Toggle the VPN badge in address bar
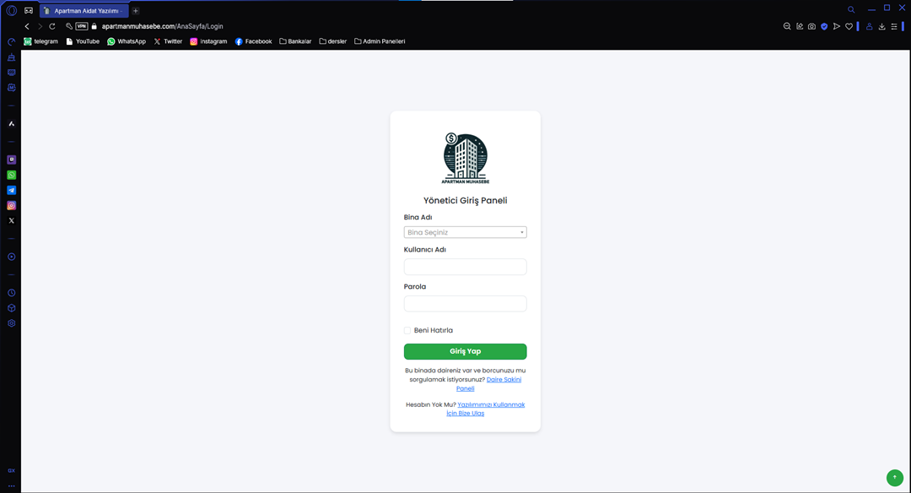The height and width of the screenshot is (493, 911). click(x=82, y=26)
